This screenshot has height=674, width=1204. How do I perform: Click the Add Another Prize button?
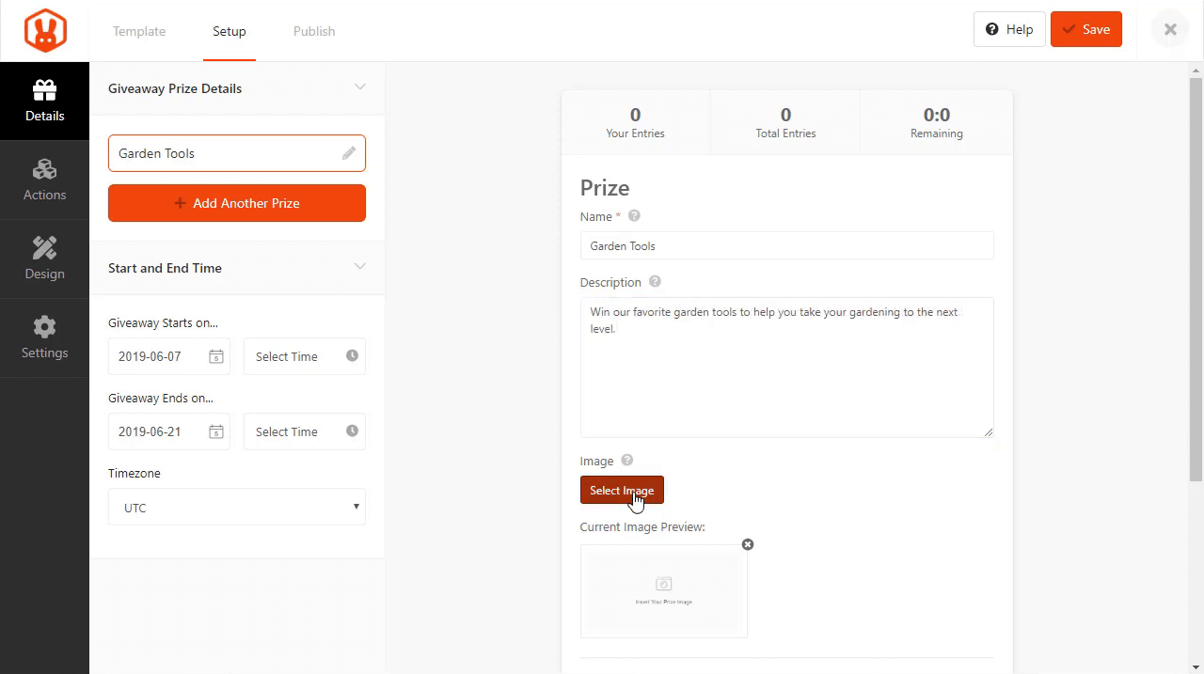pyautogui.click(x=237, y=203)
